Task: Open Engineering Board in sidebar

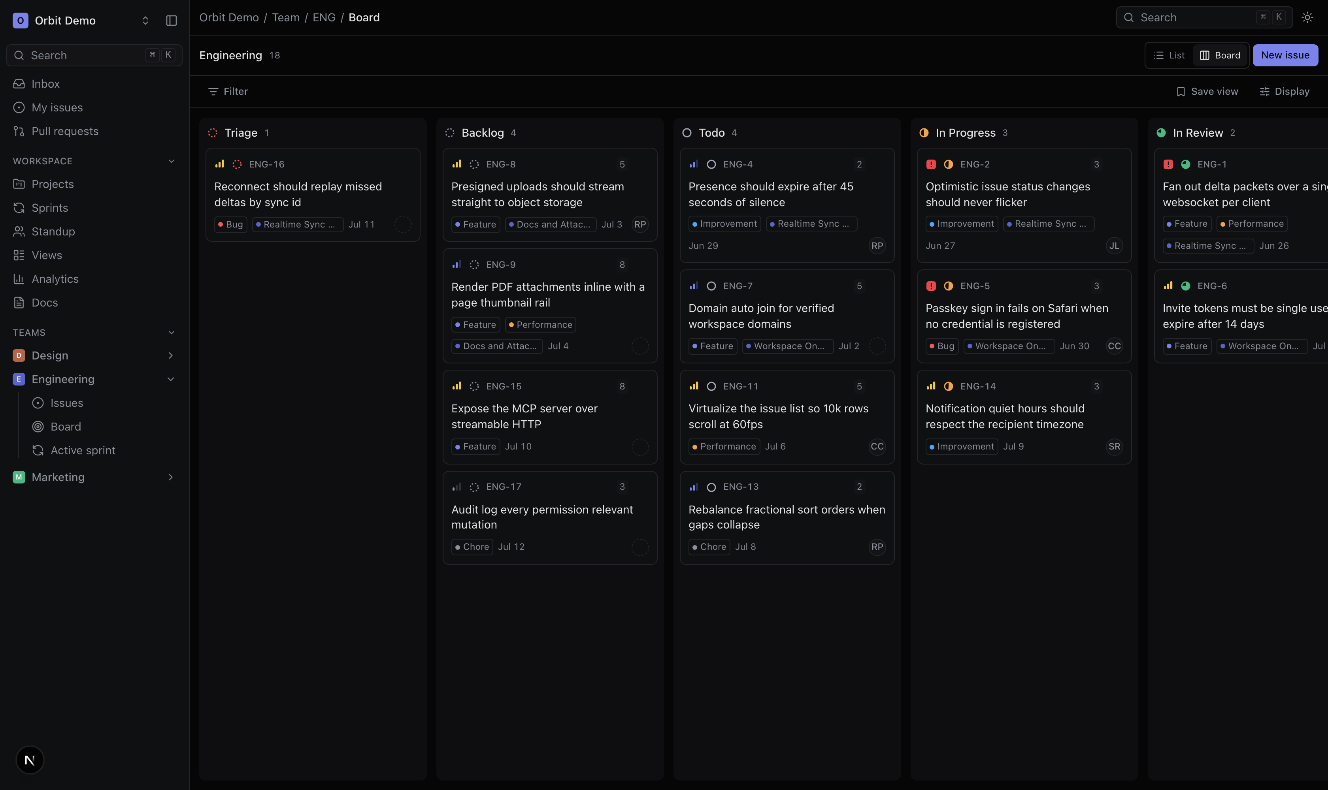Action: (104, 427)
